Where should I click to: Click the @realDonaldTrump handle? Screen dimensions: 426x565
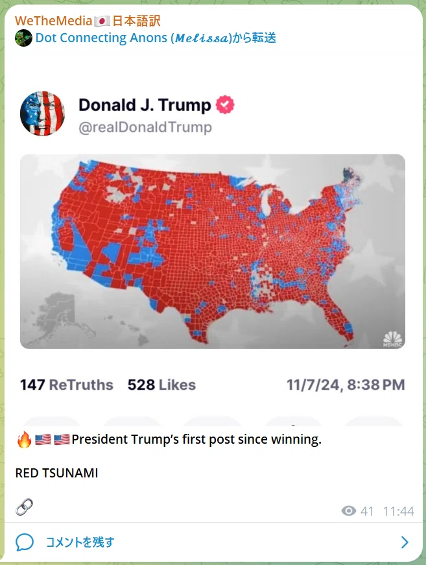click(145, 127)
